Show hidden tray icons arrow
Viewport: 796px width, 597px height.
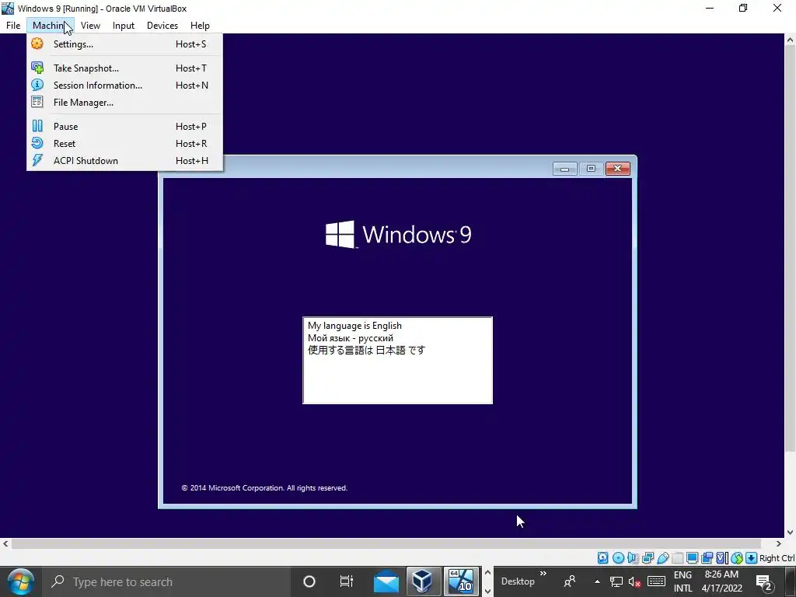click(598, 581)
